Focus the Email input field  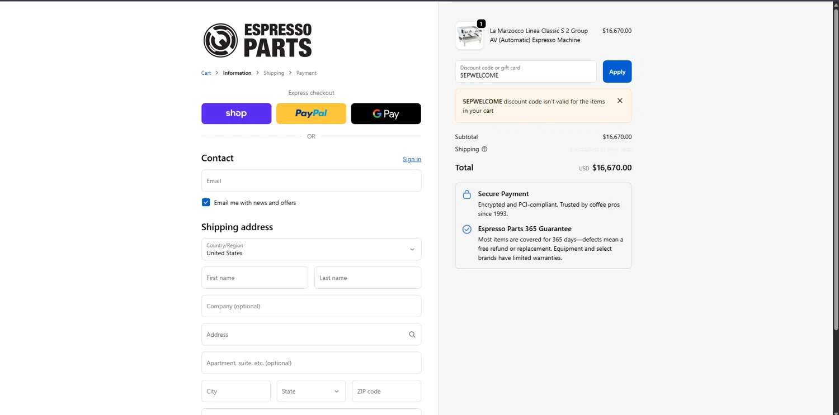tap(311, 181)
